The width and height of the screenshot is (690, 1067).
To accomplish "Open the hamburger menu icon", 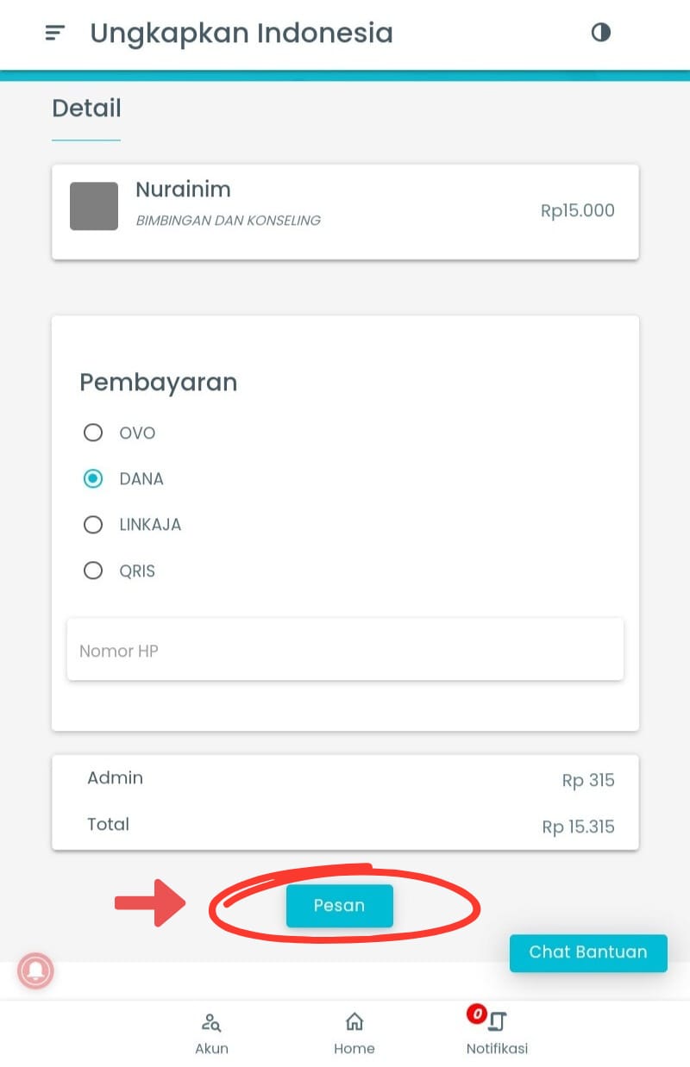I will click(55, 34).
